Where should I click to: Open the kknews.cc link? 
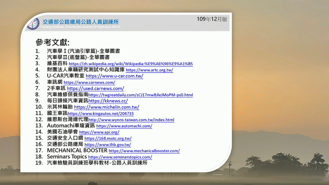click(108, 101)
